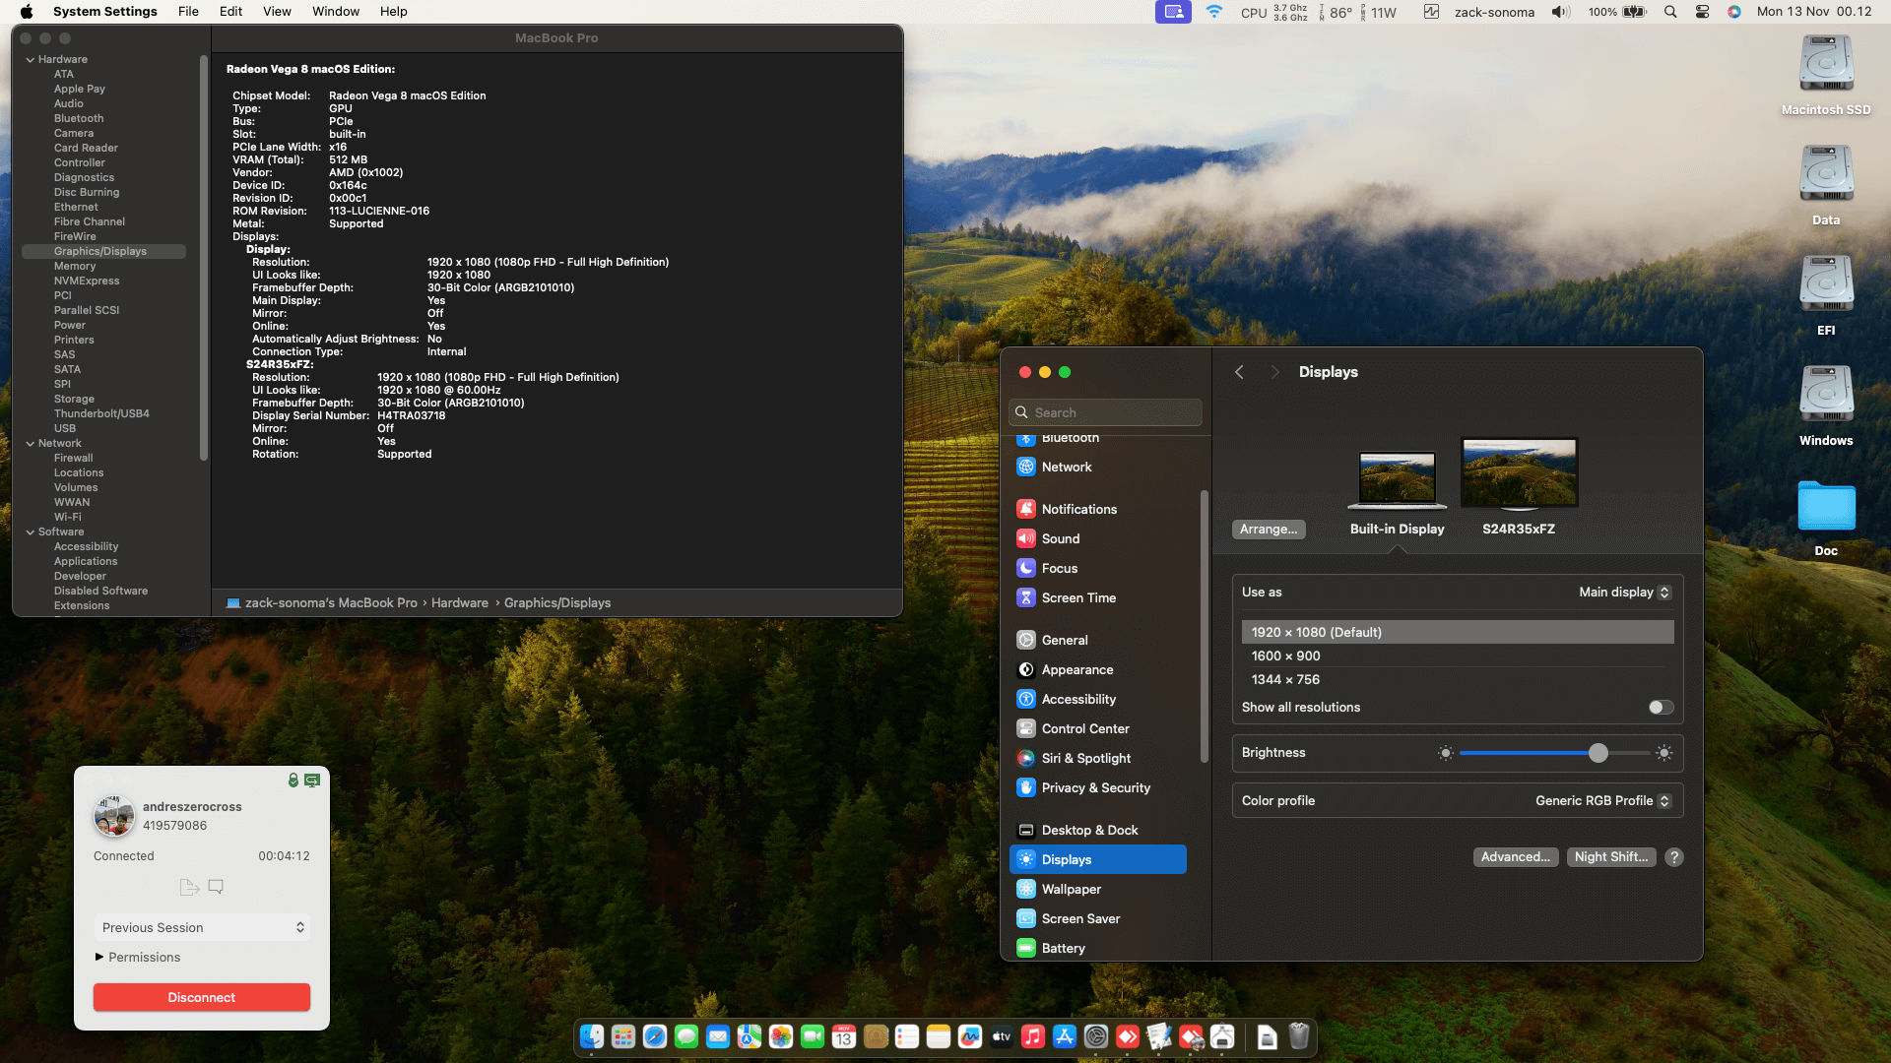Click the Arrange... button
Image resolution: width=1891 pixels, height=1063 pixels.
click(x=1269, y=529)
